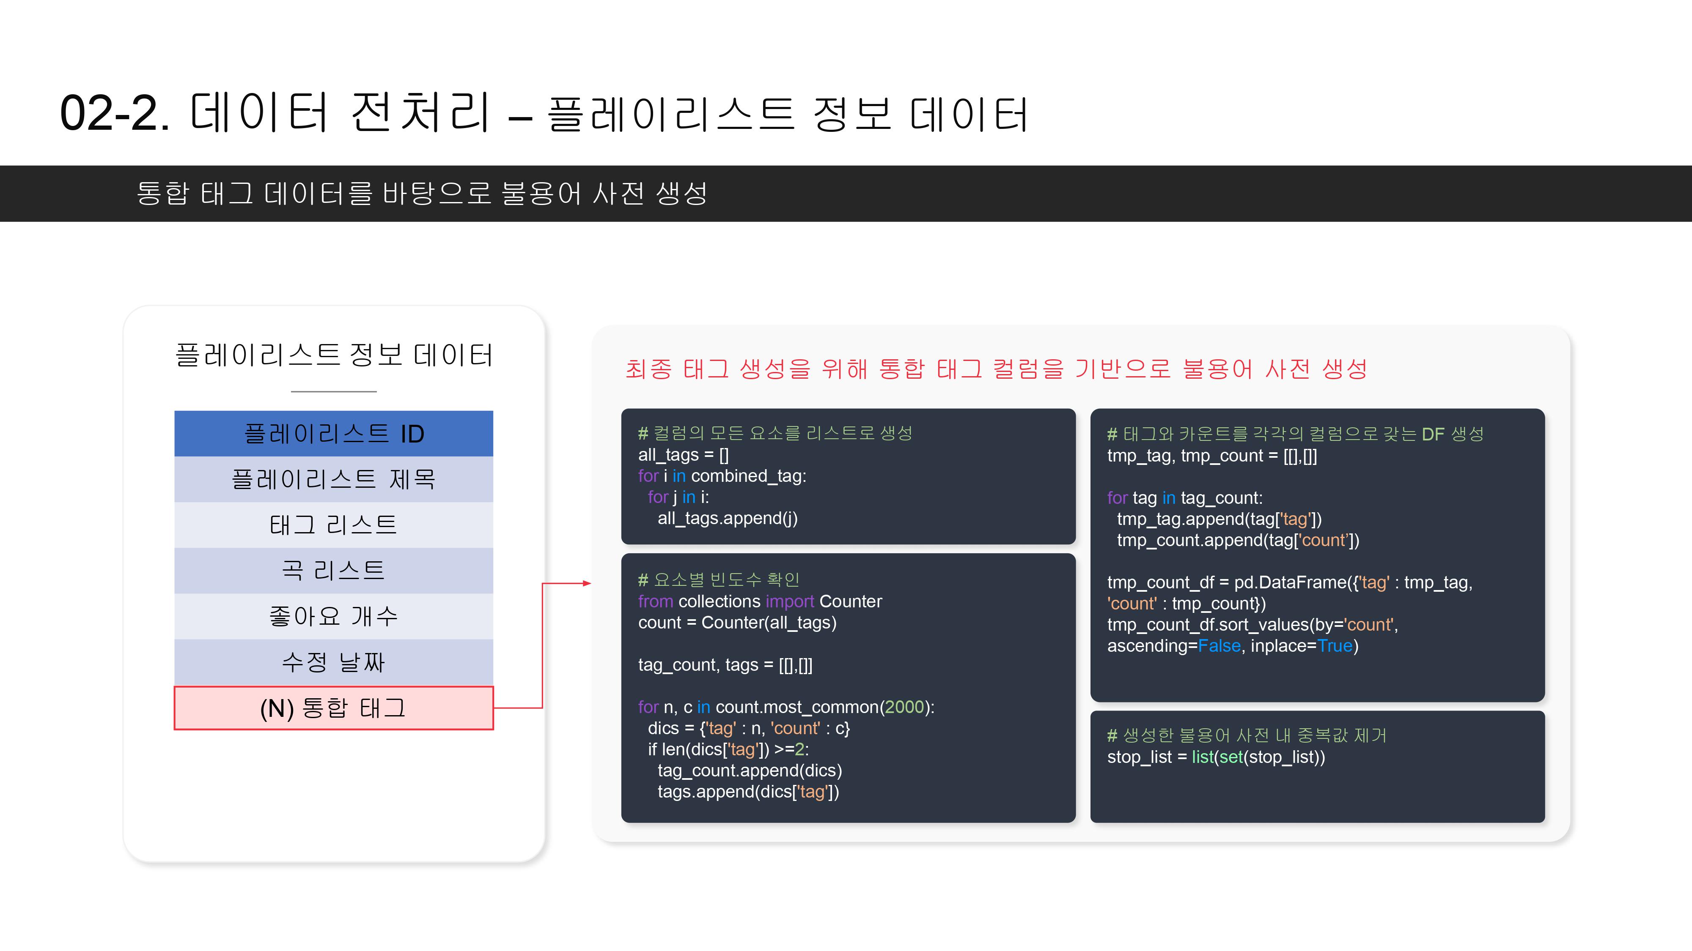Select the '곡 리스트' table row
This screenshot has width=1692, height=951.
tap(334, 570)
